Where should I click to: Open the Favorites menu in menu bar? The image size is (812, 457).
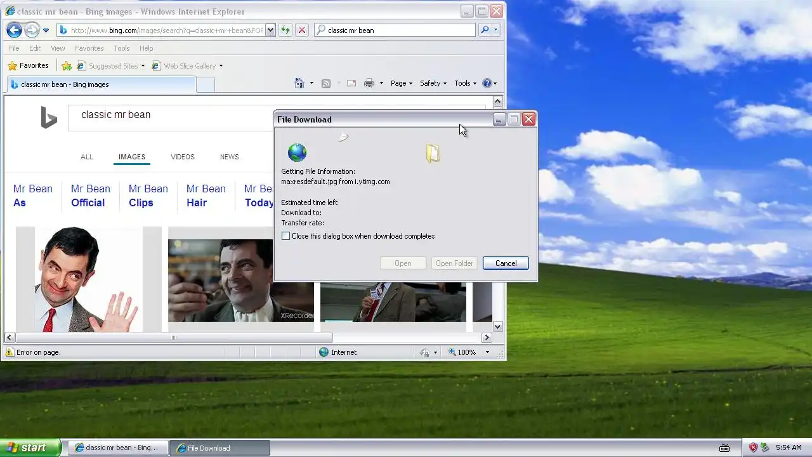point(89,48)
